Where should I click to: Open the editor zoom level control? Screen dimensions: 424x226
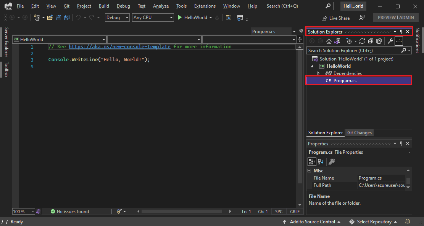[x=23, y=211]
